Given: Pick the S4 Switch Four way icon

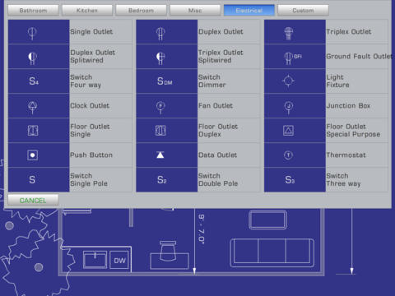Looking at the screenshot, I should (x=34, y=81).
